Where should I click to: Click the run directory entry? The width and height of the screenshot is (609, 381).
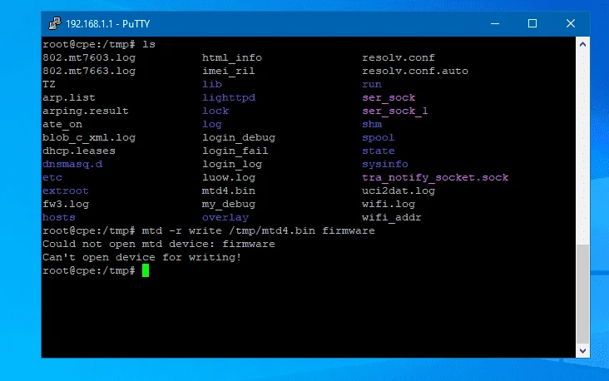[x=372, y=84]
